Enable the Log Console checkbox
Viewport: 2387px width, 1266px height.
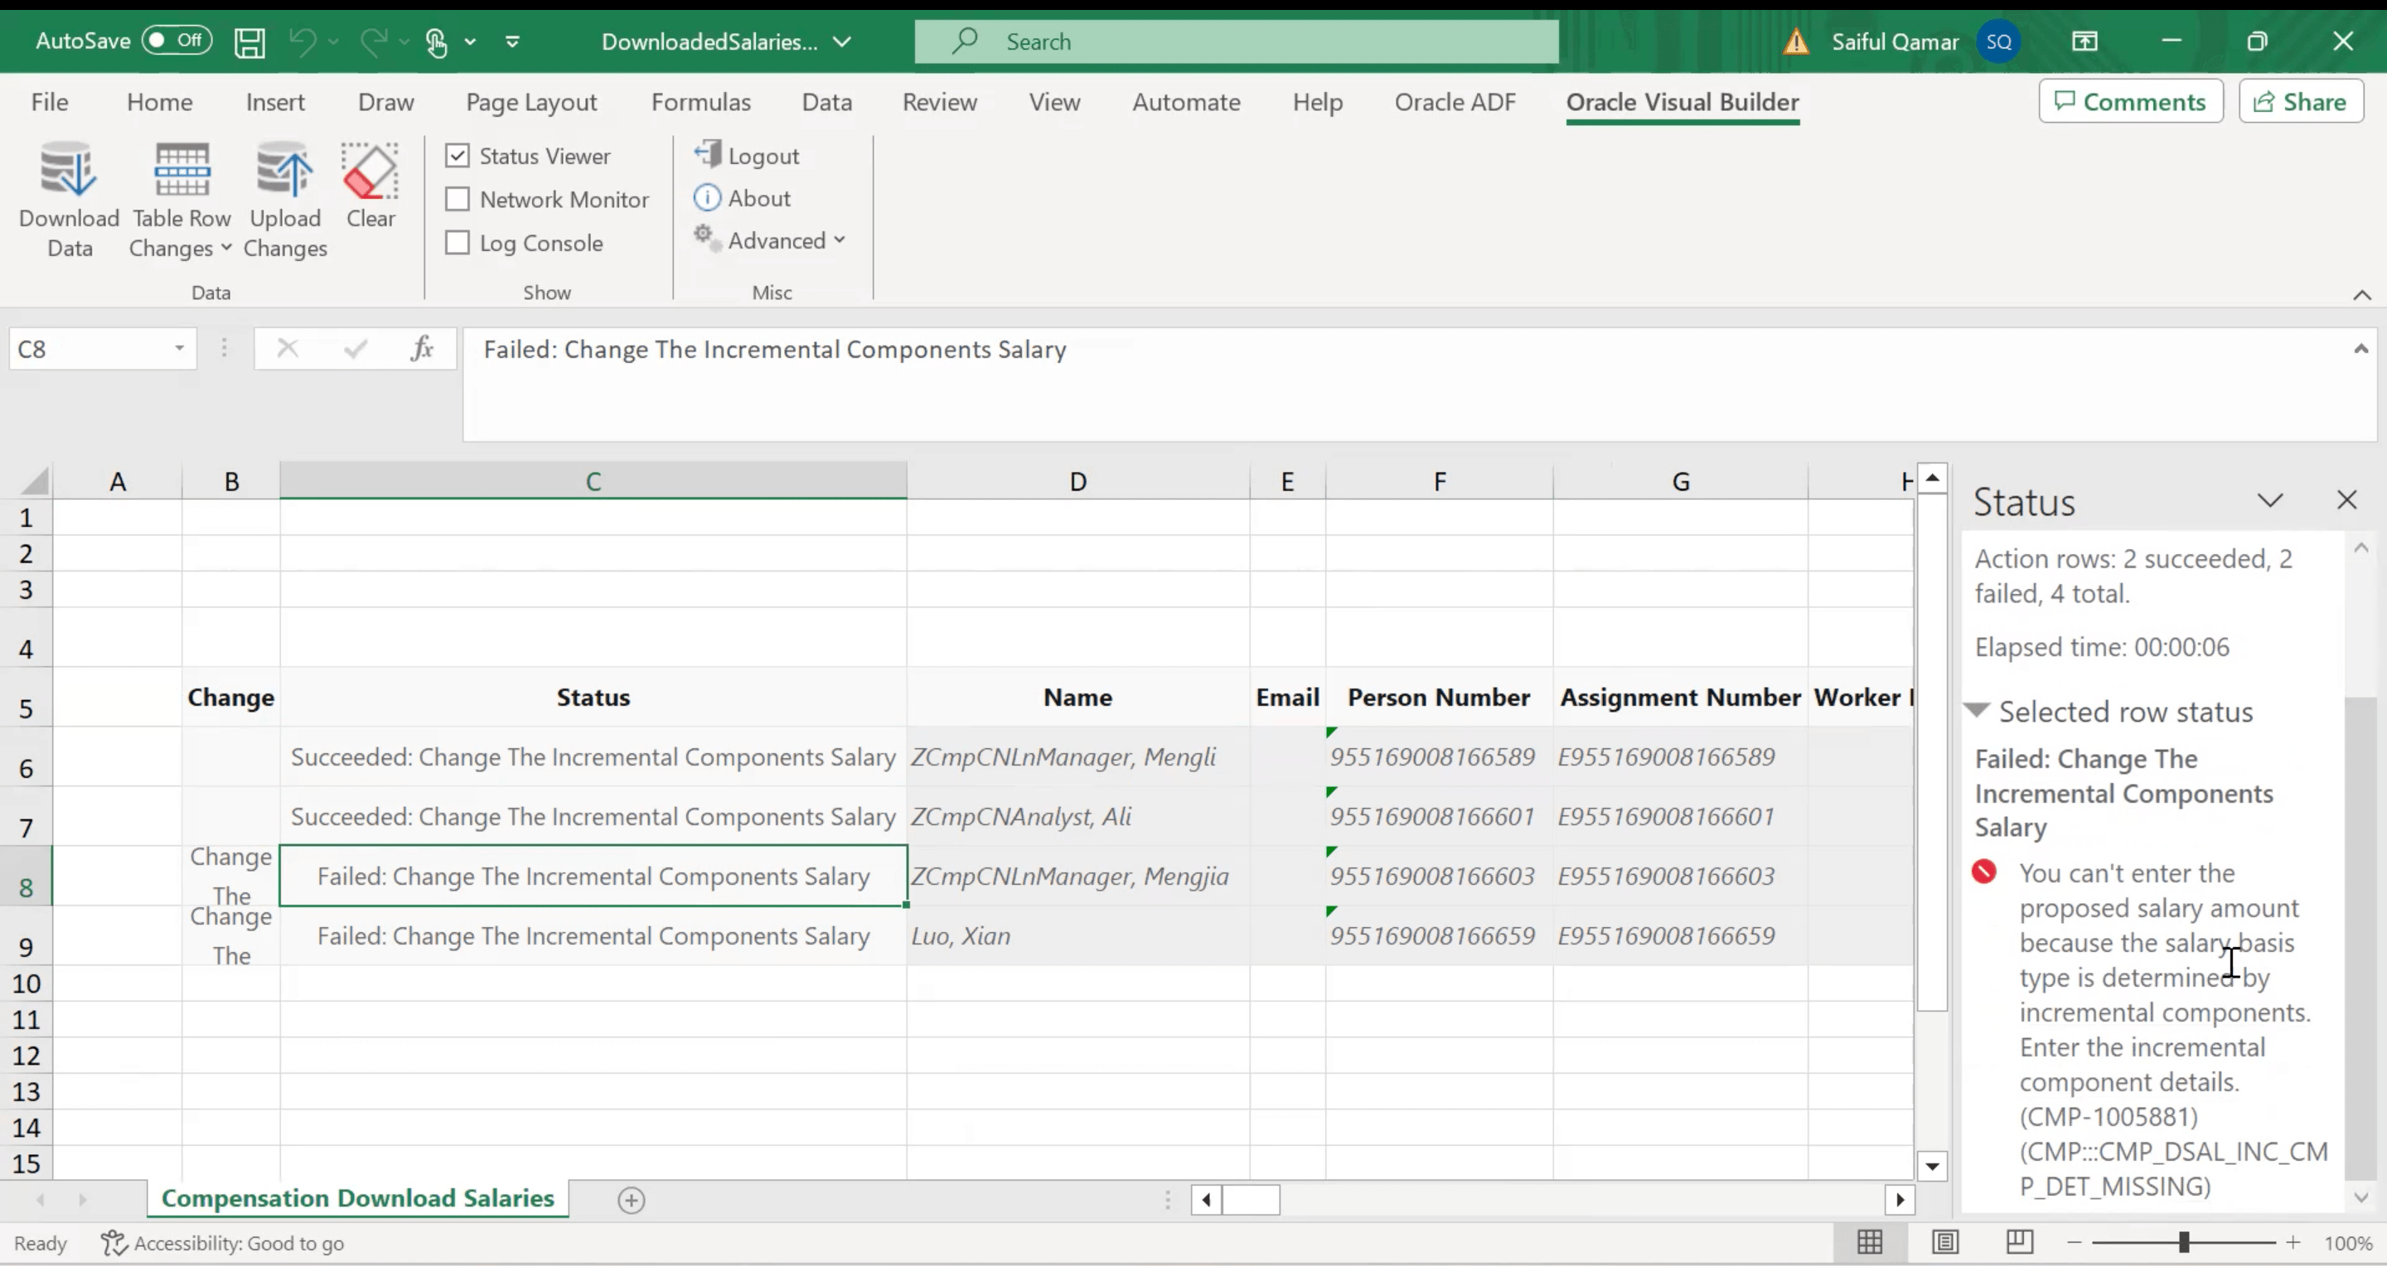pos(458,243)
